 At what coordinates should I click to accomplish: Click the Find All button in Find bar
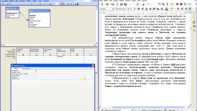point(144,110)
